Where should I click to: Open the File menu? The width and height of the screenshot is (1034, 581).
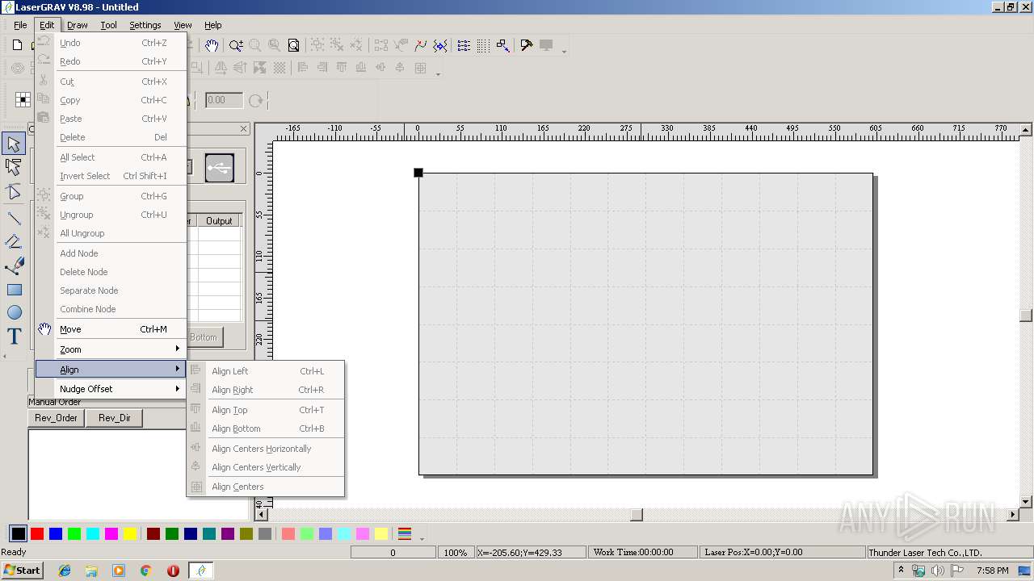coord(20,25)
